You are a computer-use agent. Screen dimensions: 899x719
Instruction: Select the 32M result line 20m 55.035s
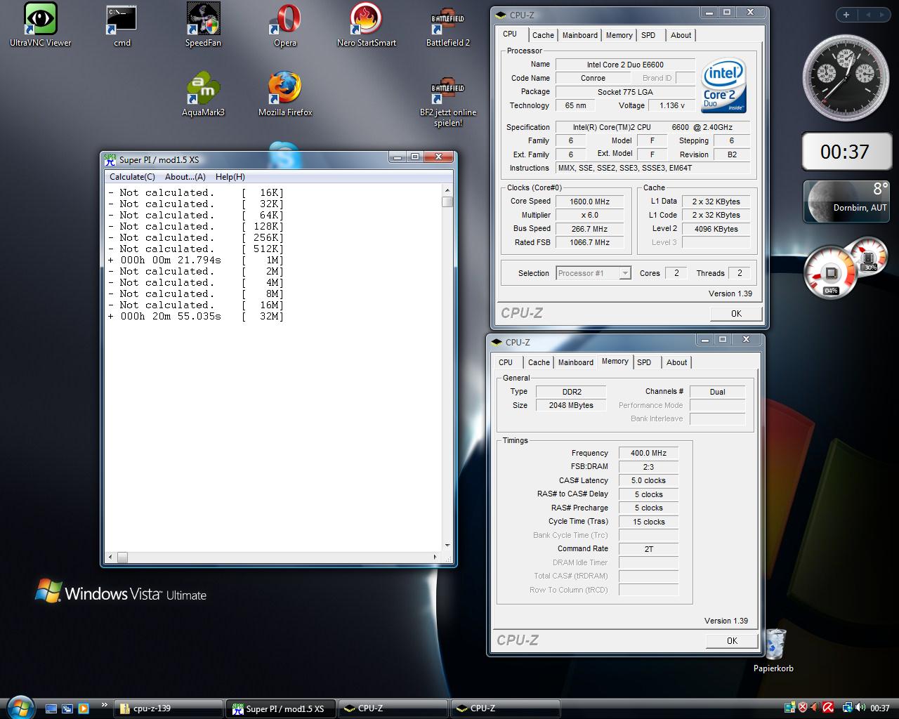pyautogui.click(x=197, y=316)
